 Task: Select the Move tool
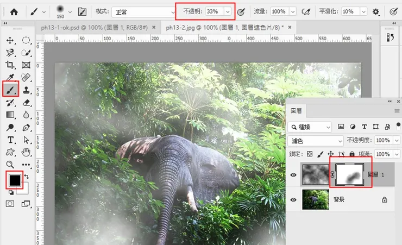10,40
